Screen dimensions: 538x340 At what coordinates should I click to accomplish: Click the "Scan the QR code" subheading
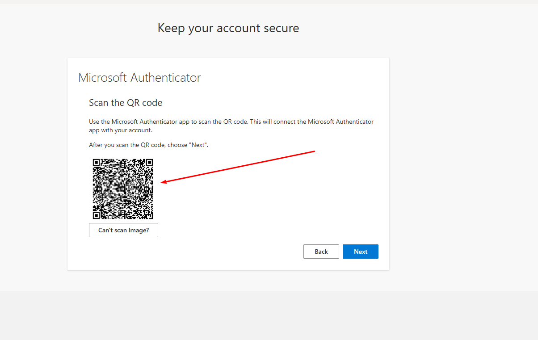126,103
